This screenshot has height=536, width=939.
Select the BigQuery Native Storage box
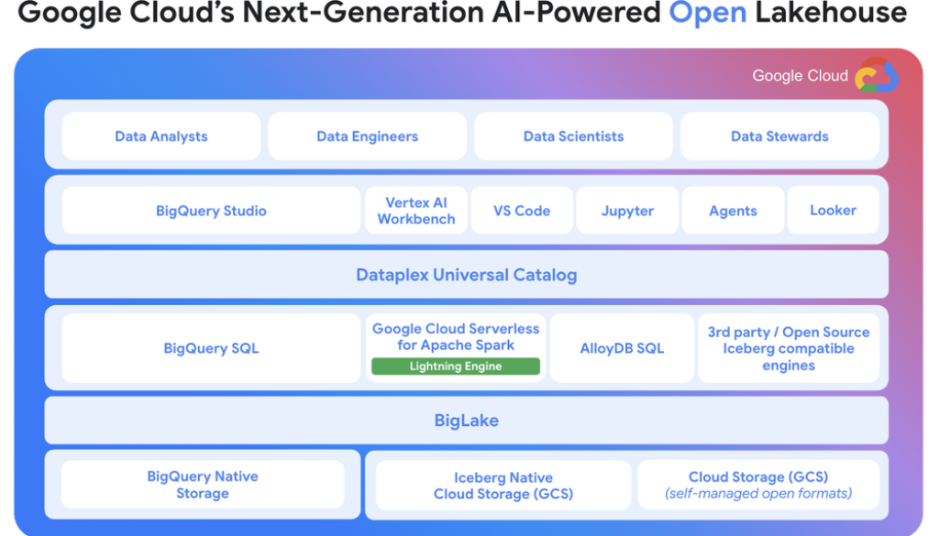pos(203,485)
